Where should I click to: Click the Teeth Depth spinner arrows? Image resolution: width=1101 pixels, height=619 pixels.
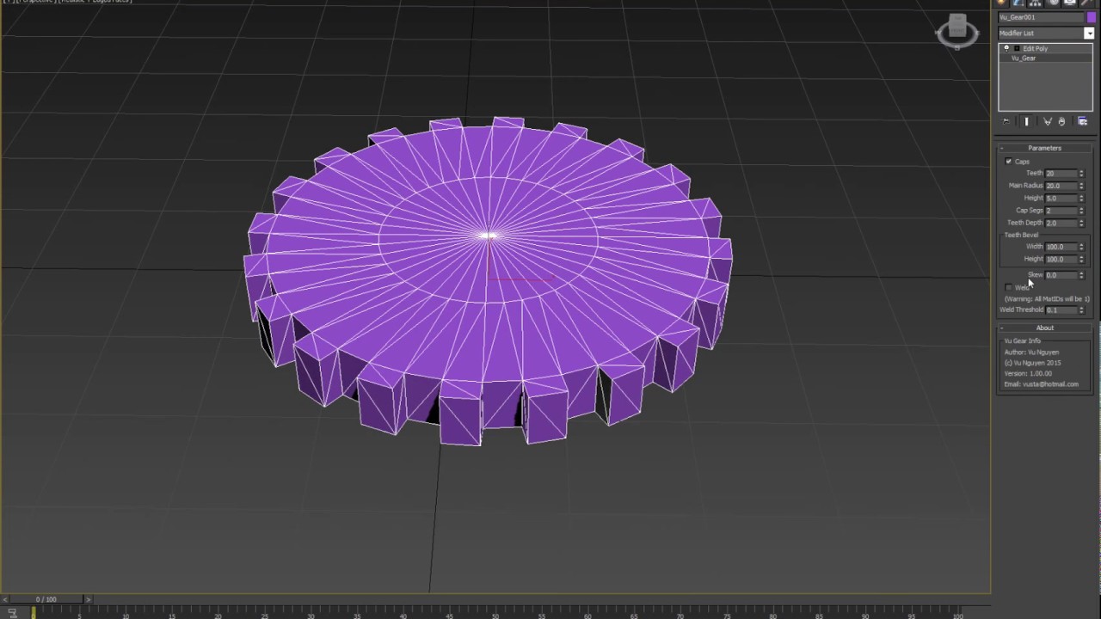click(x=1082, y=223)
